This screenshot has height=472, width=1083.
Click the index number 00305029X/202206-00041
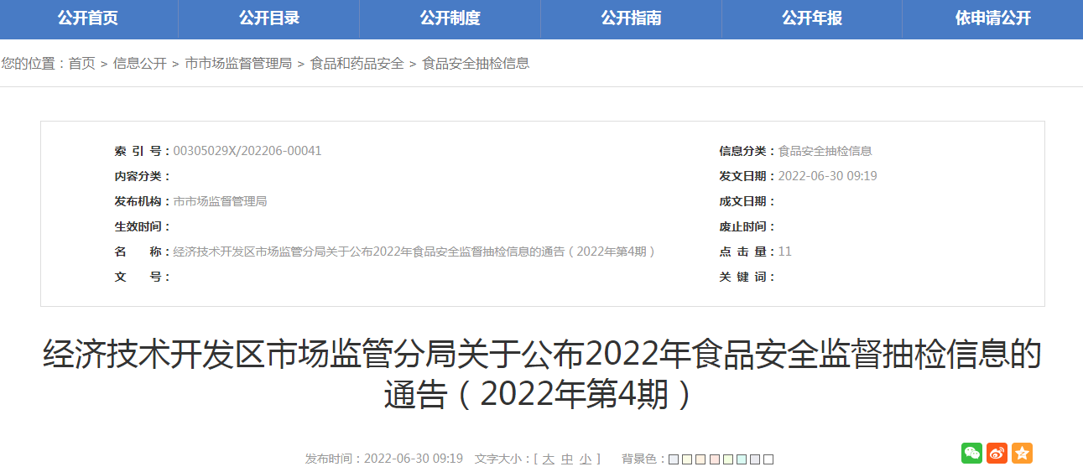[x=247, y=151]
